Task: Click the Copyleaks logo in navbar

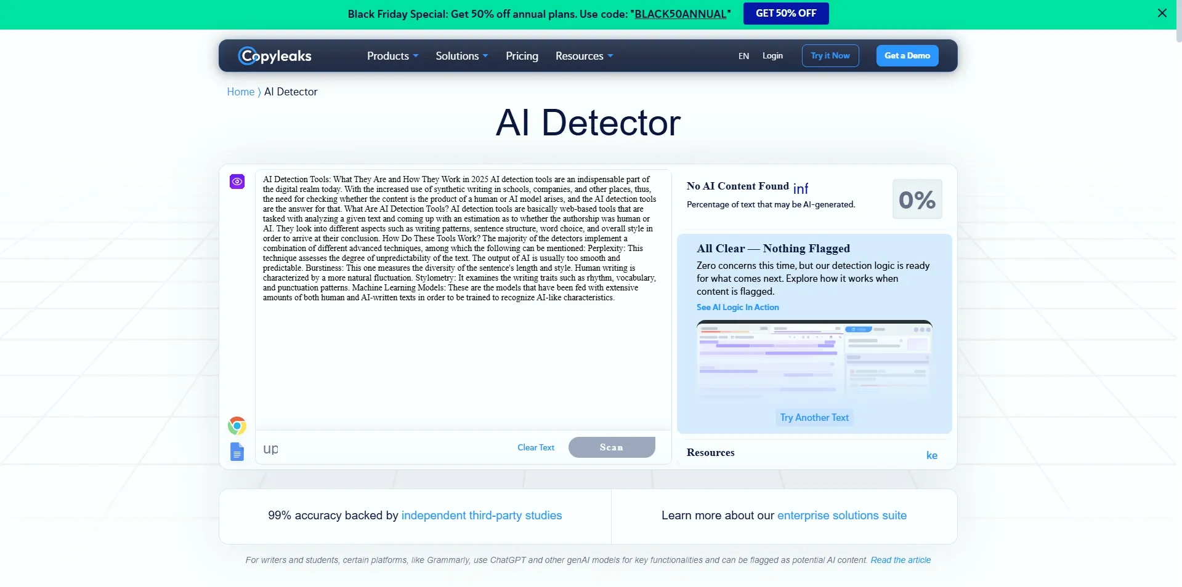Action: click(275, 56)
